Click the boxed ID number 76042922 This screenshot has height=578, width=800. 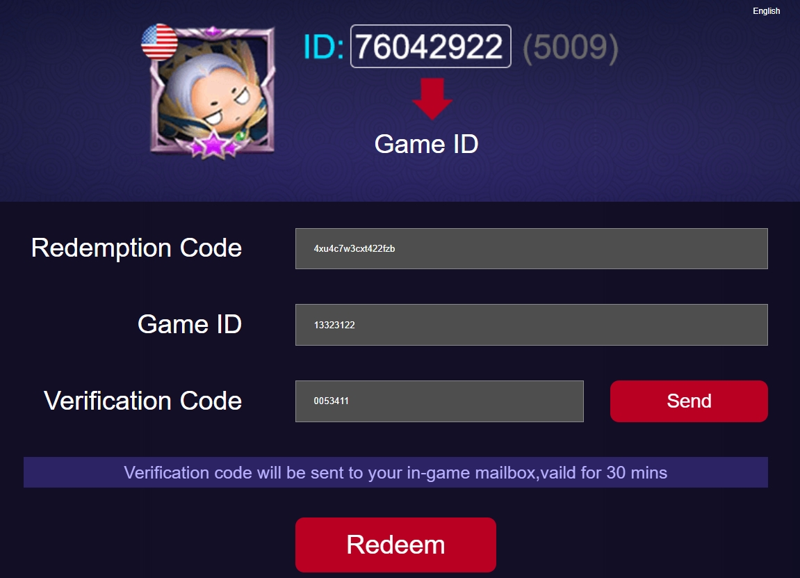point(431,46)
